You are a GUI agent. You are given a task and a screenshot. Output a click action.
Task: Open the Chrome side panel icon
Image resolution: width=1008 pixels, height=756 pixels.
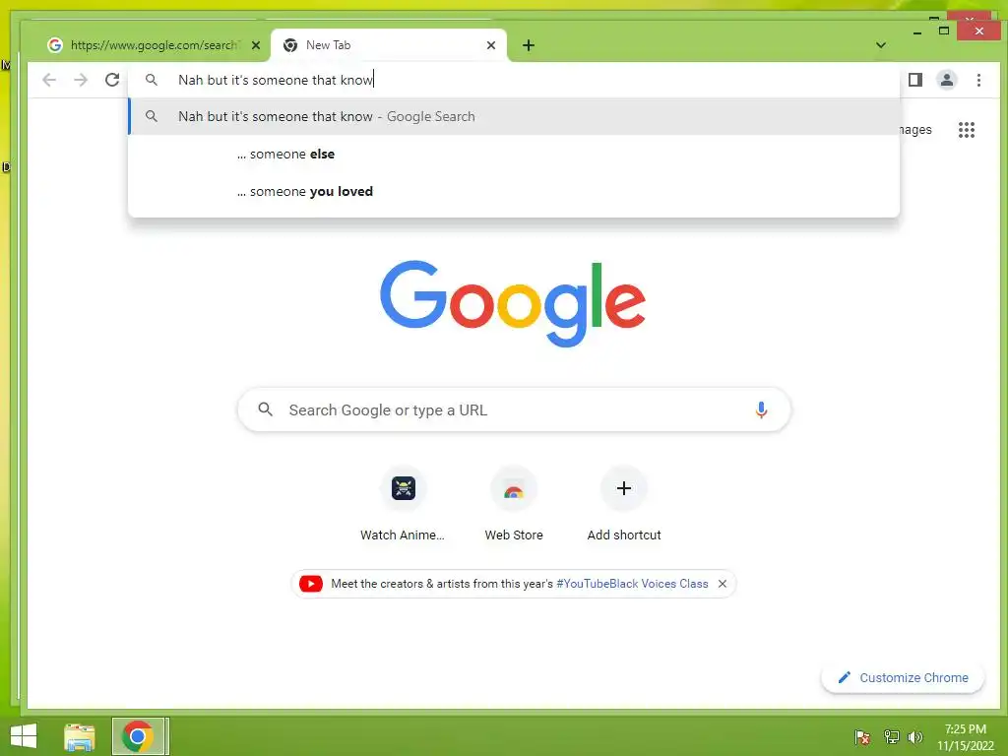(x=915, y=80)
